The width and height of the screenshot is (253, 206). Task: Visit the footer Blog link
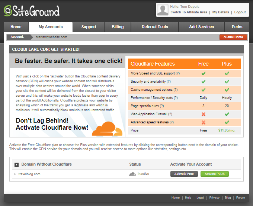pyautogui.click(x=228, y=197)
